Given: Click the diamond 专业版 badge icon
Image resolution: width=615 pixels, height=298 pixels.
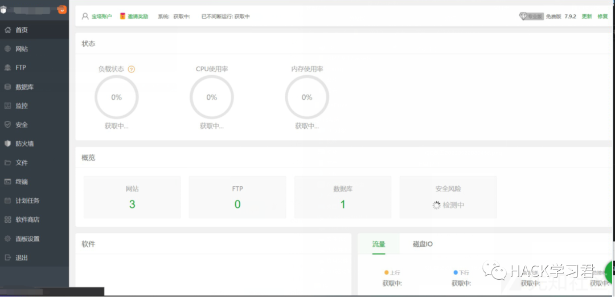Looking at the screenshot, I should pos(531,16).
